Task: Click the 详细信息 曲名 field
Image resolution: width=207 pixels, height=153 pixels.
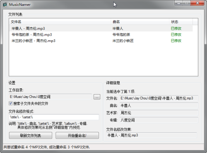Action: pyautogui.click(x=159, y=106)
